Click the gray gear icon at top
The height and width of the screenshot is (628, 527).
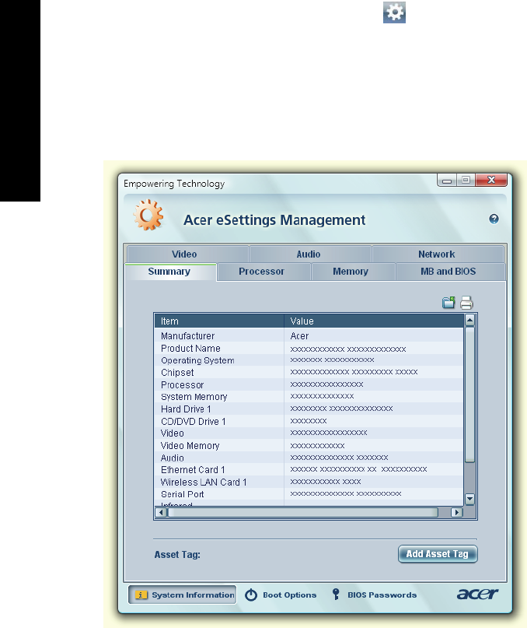[x=394, y=12]
